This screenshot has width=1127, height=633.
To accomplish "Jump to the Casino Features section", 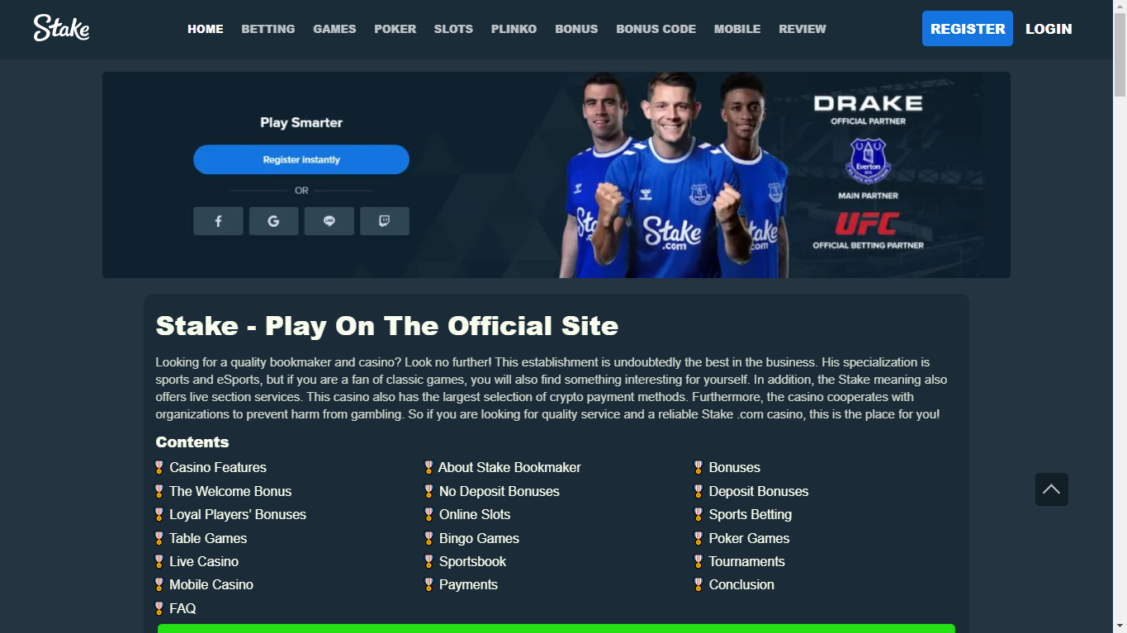I will [218, 467].
